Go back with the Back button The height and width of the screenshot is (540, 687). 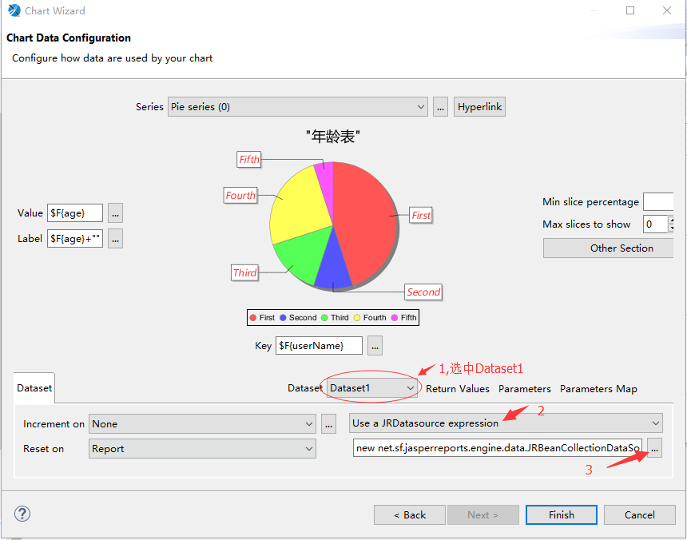[410, 515]
